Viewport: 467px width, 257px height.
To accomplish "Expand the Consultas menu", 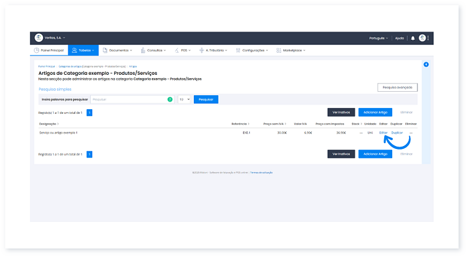I will point(154,50).
